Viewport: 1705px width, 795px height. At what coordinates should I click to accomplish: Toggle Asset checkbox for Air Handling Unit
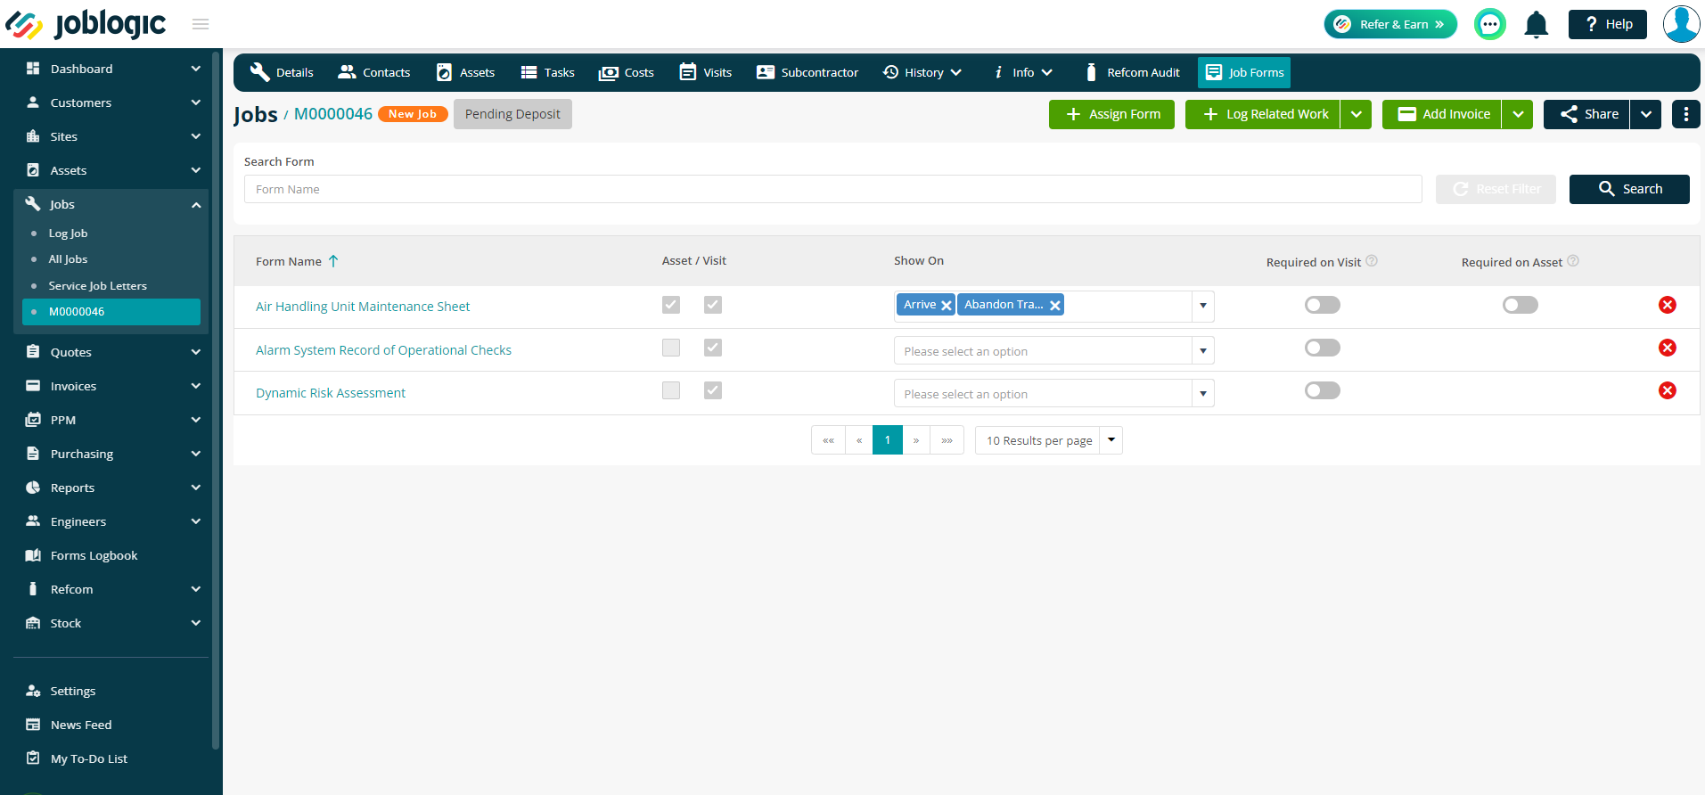pyautogui.click(x=671, y=305)
